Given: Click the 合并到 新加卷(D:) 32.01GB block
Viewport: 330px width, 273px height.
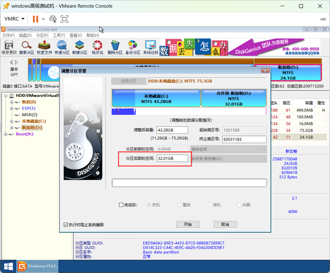Looking at the screenshot, I should pos(234,98).
